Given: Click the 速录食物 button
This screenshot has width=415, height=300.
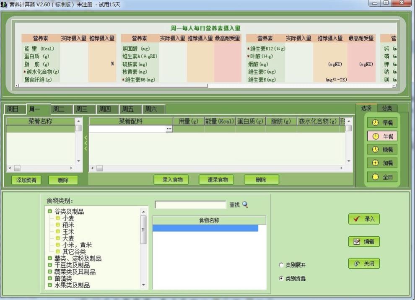Looking at the screenshot, I should click(216, 180).
